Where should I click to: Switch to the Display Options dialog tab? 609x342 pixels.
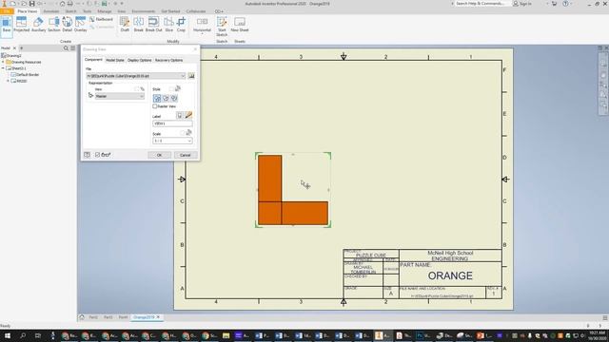point(140,60)
